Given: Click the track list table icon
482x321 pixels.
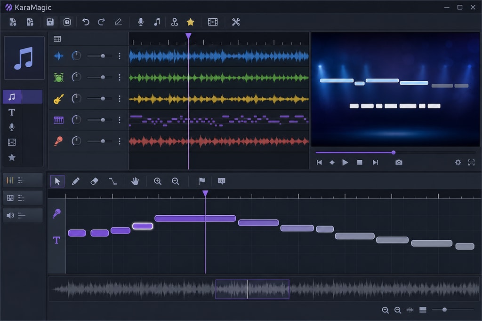Looking at the screenshot, I should coord(57,39).
